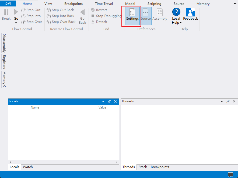Open Local Help question mark icon
Image resolution: width=238 pixels, height=178 pixels.
pyautogui.click(x=176, y=12)
